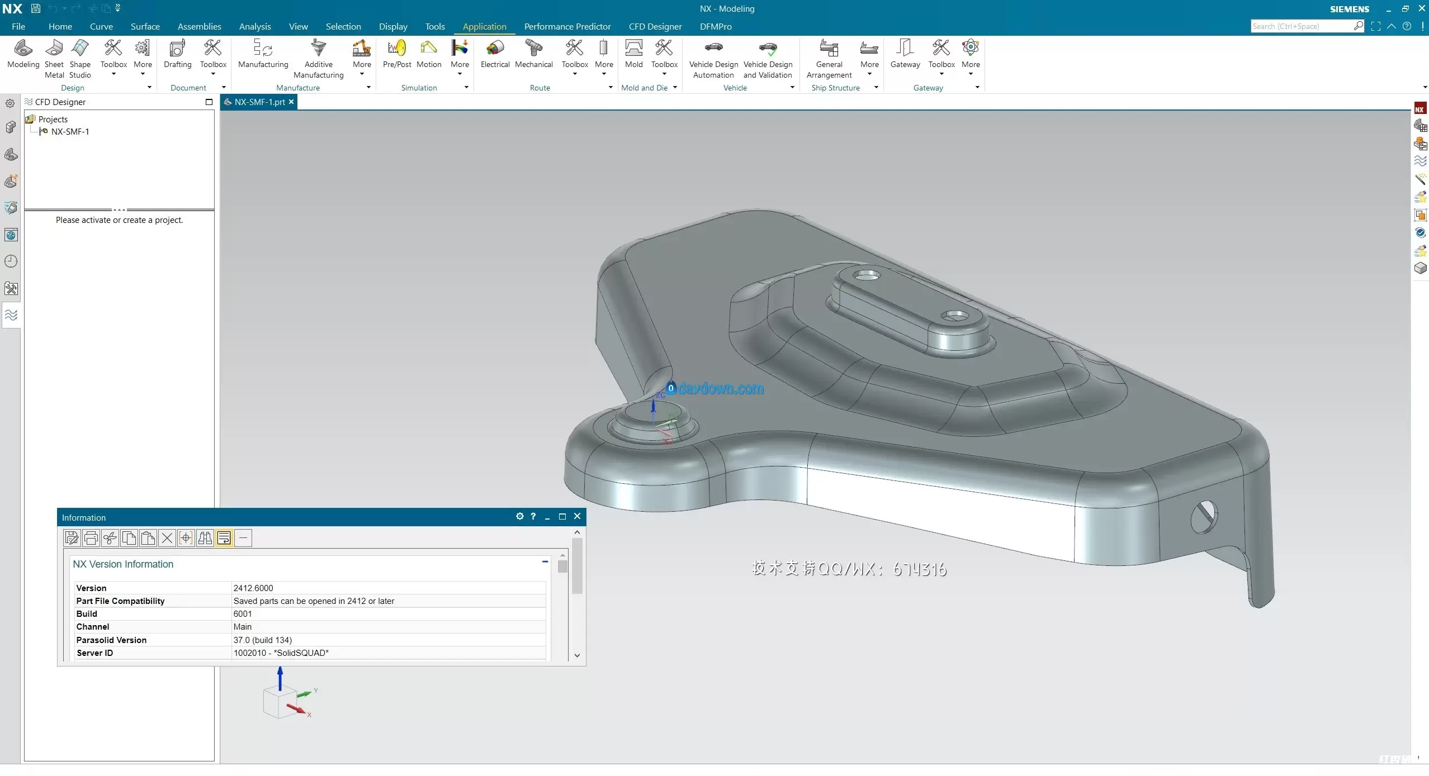The height and width of the screenshot is (776, 1429).
Task: Launch the Mold application
Action: click(633, 54)
